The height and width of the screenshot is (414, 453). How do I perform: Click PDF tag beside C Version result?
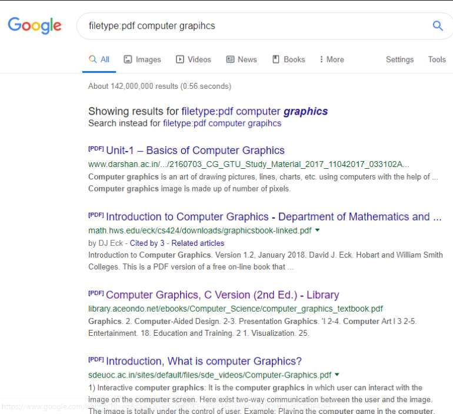(x=96, y=293)
